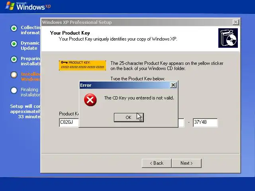Click the first product key field C82GJ
The image size is (255, 191).
[x=69, y=123]
